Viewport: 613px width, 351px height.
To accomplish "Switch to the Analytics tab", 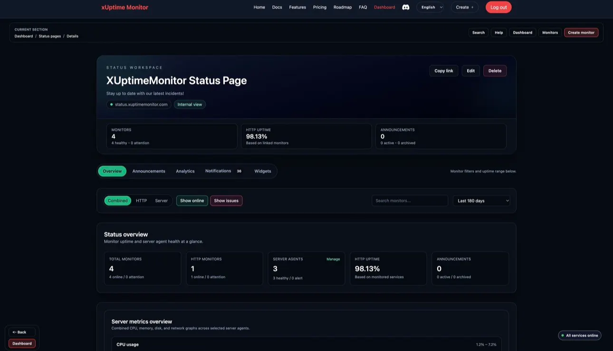I will point(185,171).
